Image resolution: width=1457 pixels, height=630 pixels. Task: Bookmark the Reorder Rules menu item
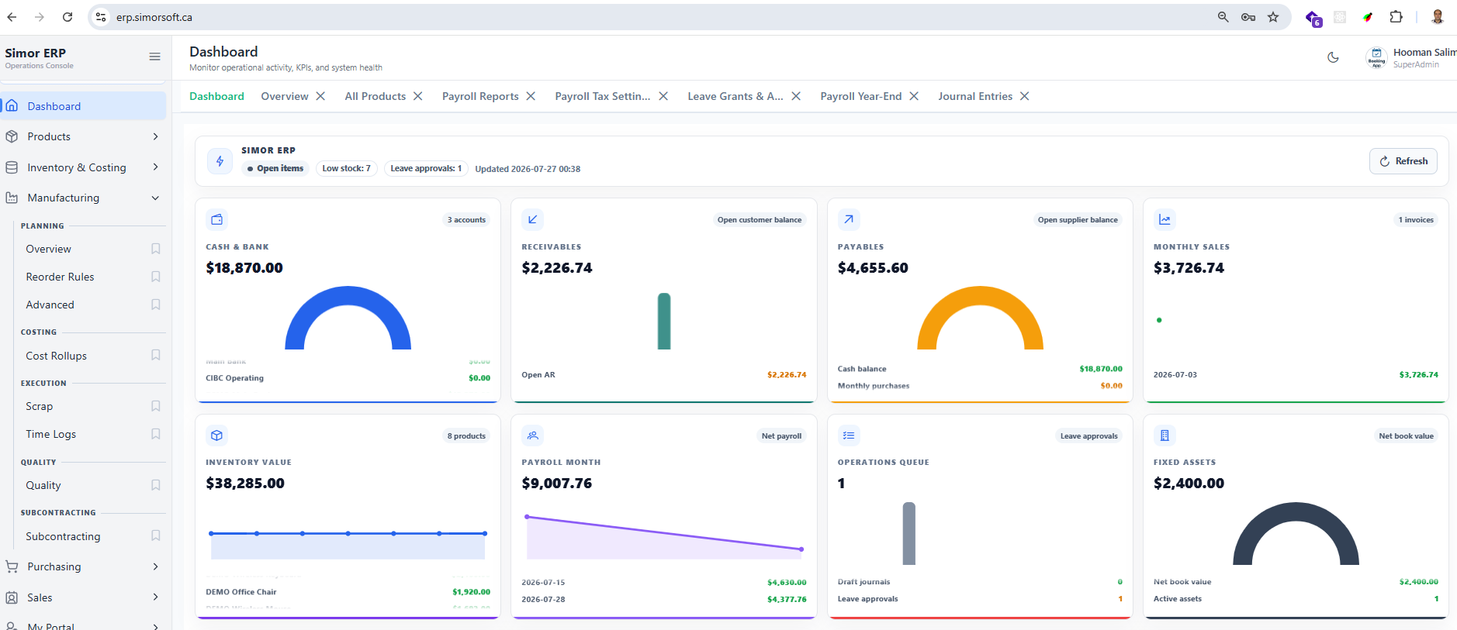click(x=155, y=277)
